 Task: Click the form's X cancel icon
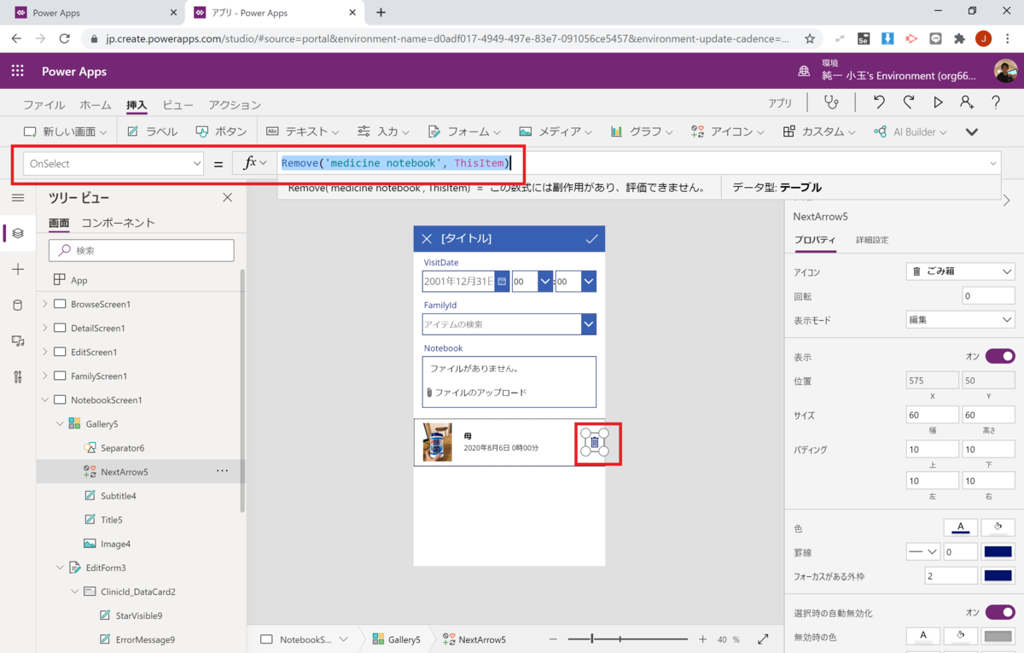427,239
